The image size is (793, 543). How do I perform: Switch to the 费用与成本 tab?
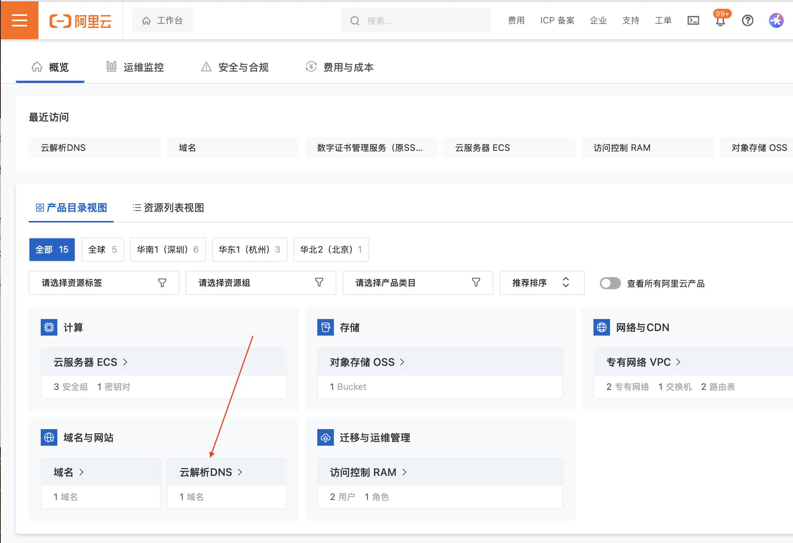340,67
